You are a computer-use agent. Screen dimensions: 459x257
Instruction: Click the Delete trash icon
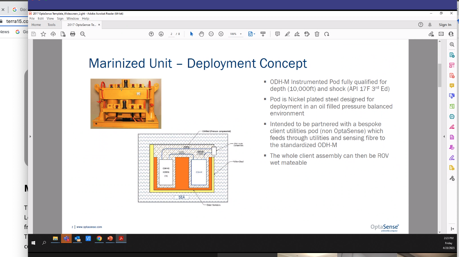(317, 34)
